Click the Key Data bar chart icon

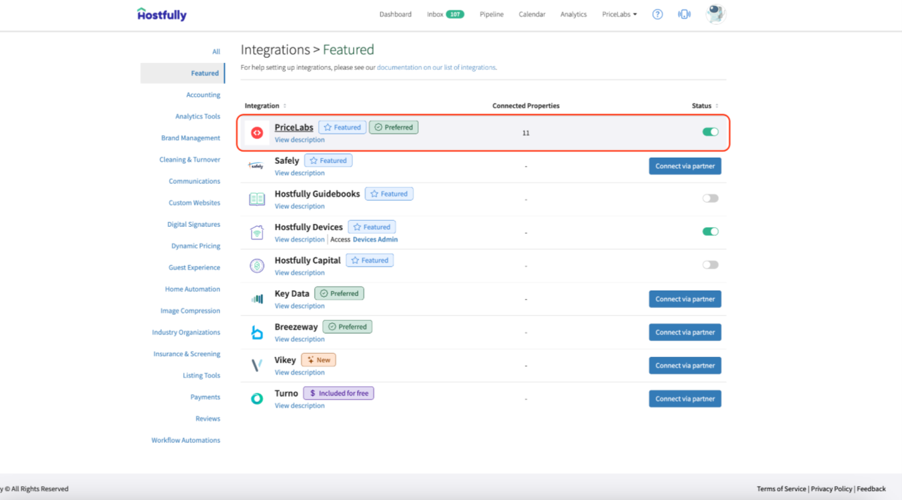[x=256, y=299]
